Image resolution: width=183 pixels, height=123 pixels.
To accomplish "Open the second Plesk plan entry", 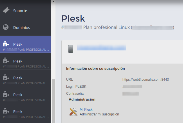I will click(x=26, y=61).
